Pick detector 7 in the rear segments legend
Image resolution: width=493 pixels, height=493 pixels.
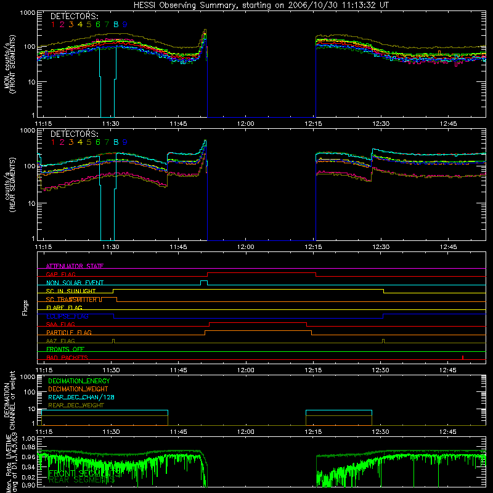(x=107, y=142)
